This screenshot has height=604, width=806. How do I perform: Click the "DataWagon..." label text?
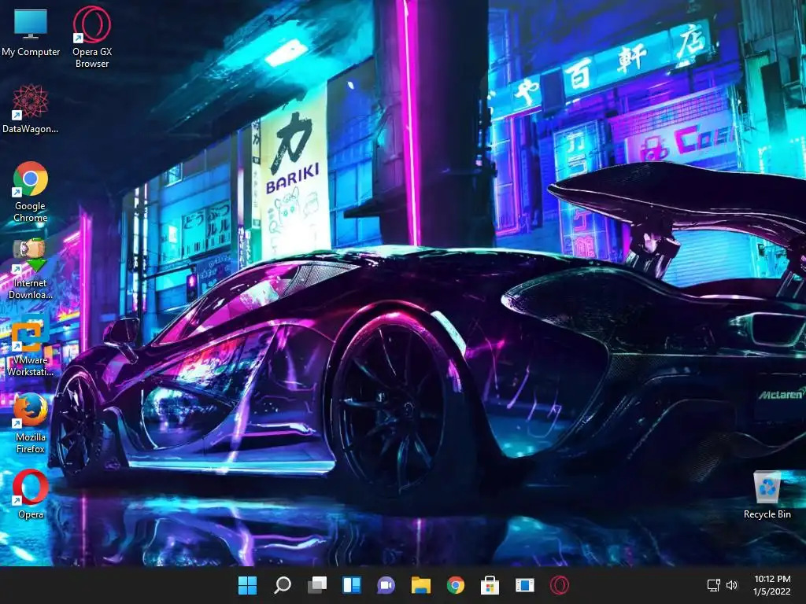click(31, 129)
